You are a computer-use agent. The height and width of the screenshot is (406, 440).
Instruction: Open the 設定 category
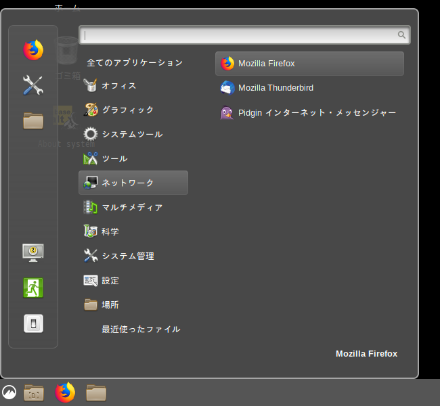point(133,280)
